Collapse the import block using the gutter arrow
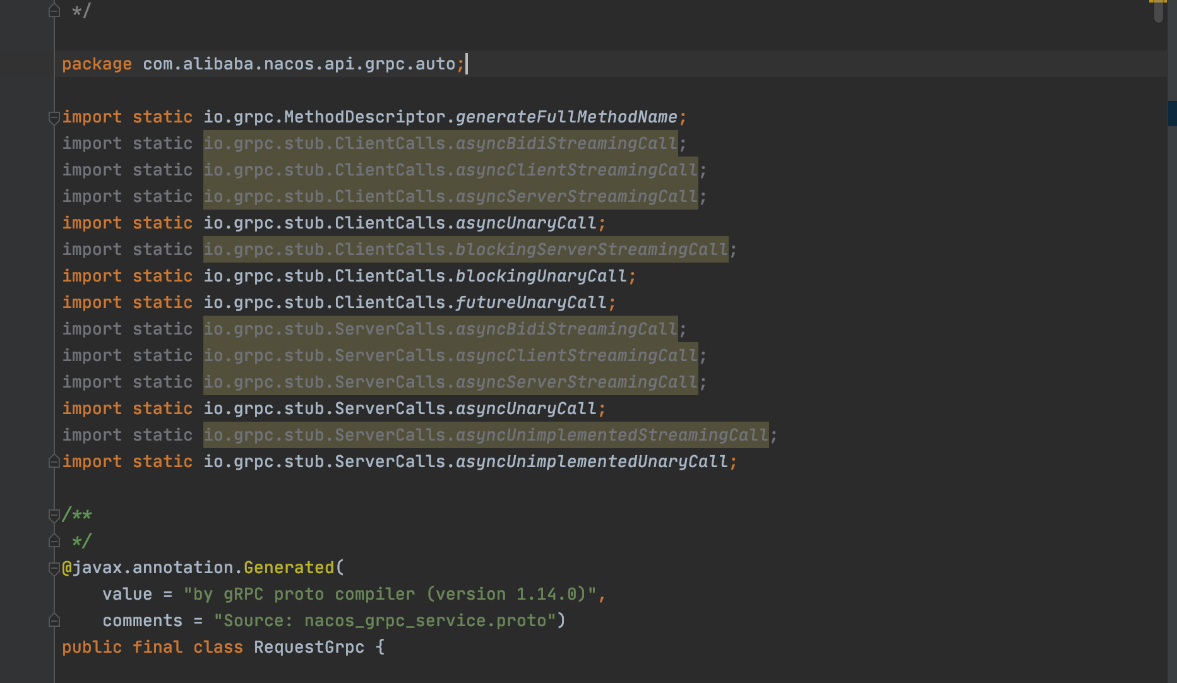Screen dimensions: 1177x683 [x=54, y=117]
